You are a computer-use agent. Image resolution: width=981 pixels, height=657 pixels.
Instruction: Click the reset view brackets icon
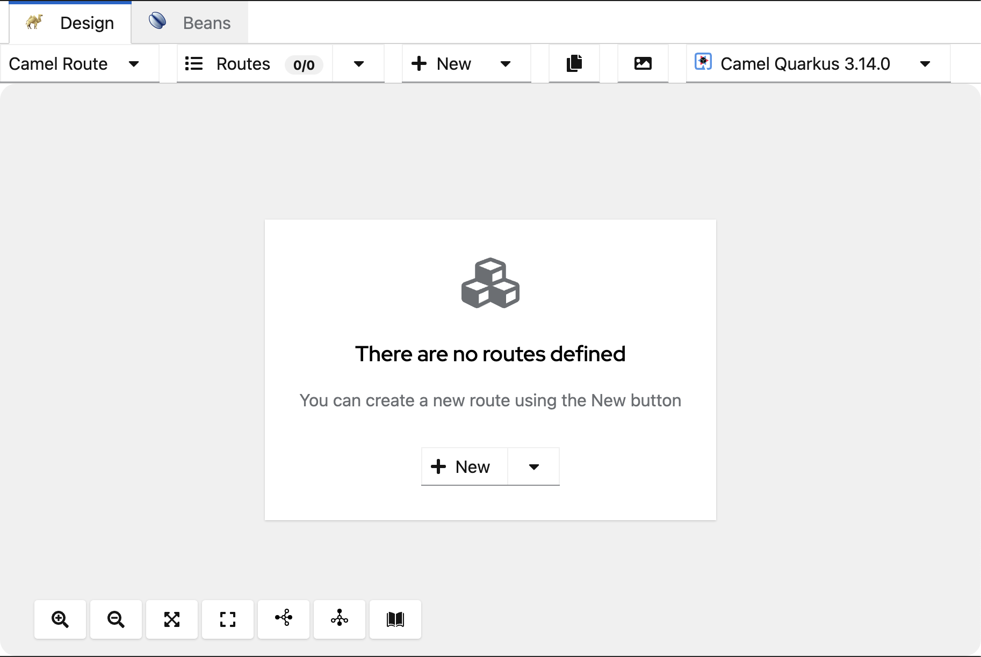coord(228,619)
